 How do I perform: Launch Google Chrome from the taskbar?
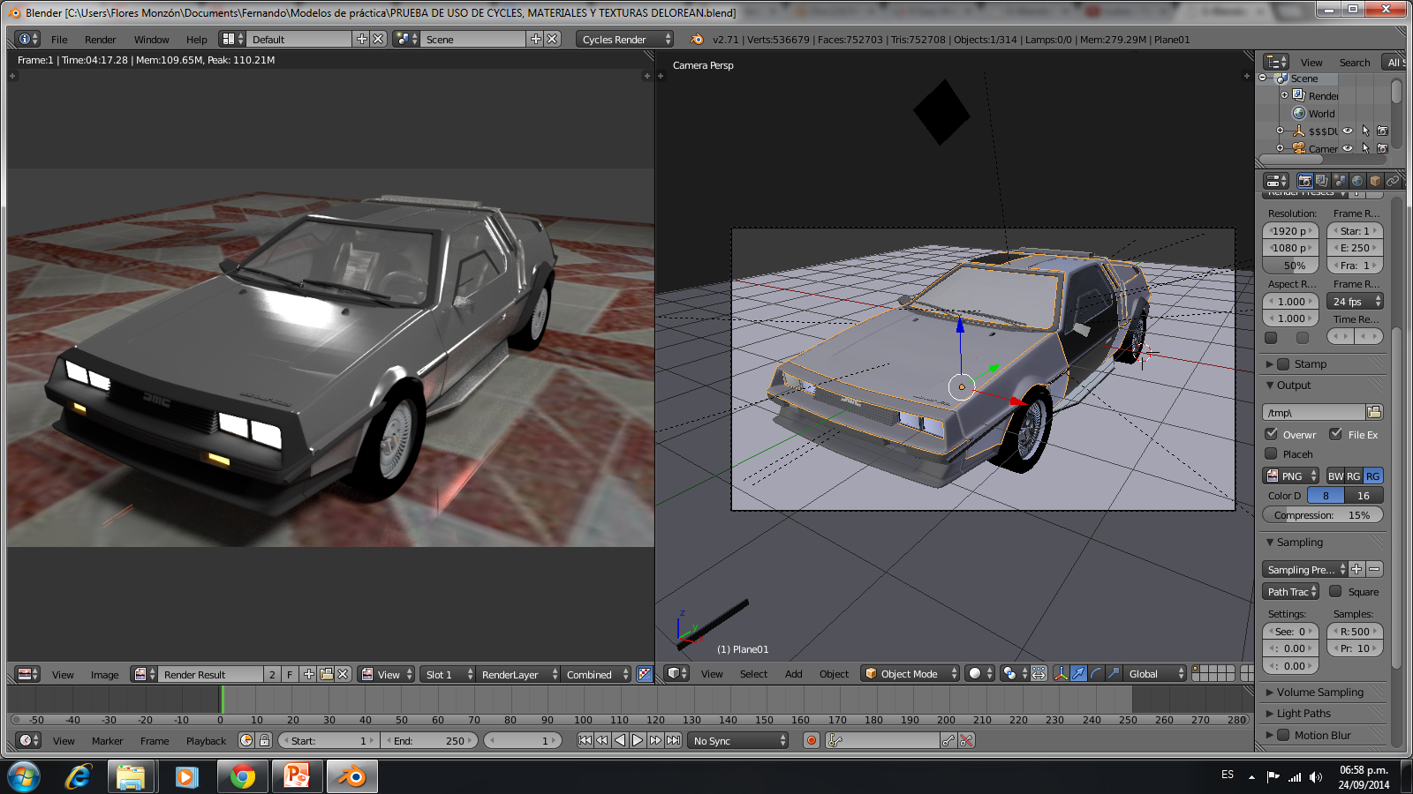(x=242, y=776)
